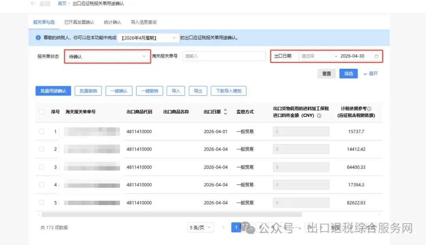This screenshot has height=245, width=426.
Task: Sort the table by 出口日期 column arrows
Action: [x=226, y=112]
